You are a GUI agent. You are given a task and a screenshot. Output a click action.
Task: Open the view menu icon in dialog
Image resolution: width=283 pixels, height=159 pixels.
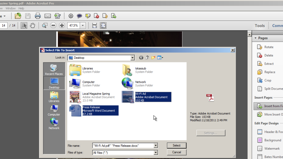coord(160,58)
